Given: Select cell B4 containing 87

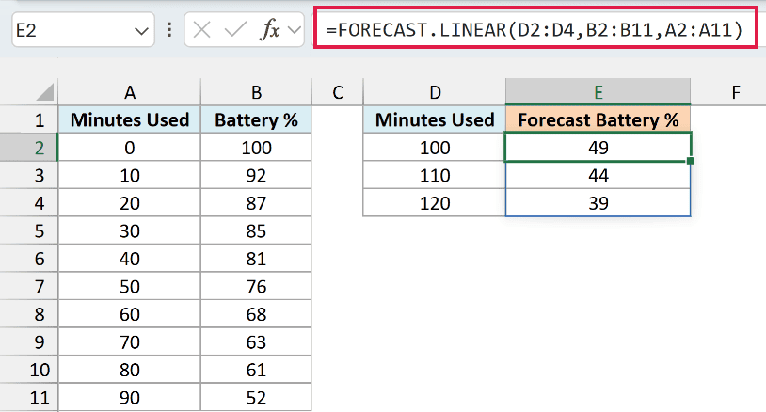Looking at the screenshot, I should (x=256, y=203).
